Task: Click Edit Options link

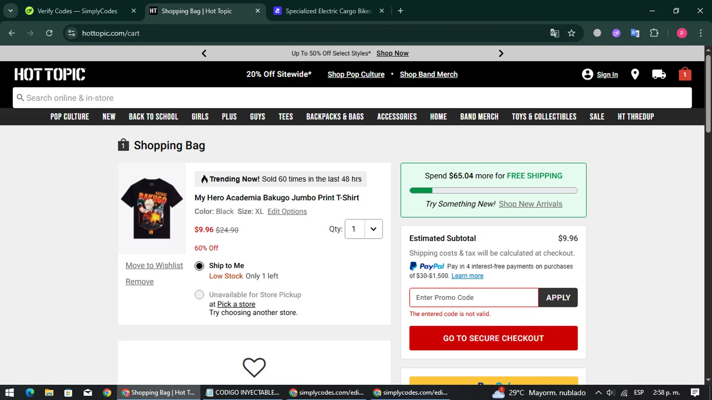Action: point(287,212)
